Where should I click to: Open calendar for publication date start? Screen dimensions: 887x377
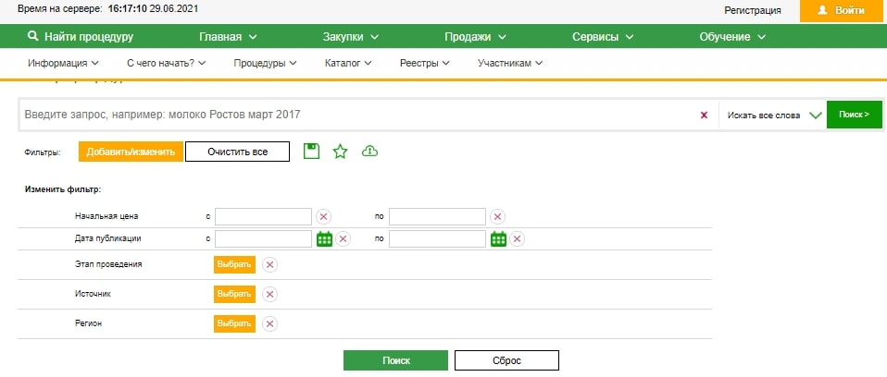[324, 239]
